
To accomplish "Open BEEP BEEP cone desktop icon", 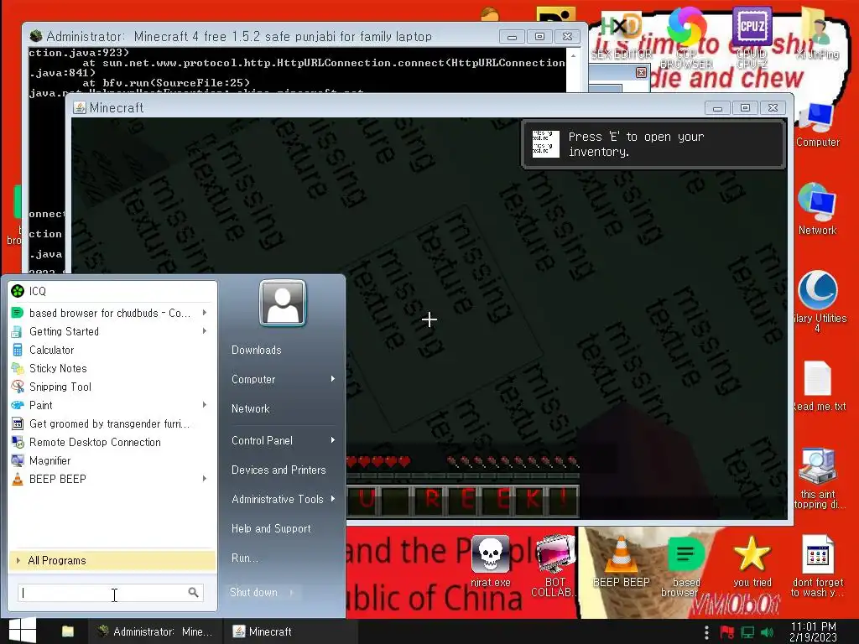I will tap(622, 561).
